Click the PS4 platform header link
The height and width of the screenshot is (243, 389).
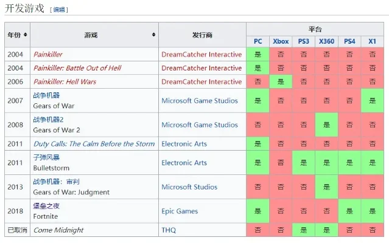349,41
